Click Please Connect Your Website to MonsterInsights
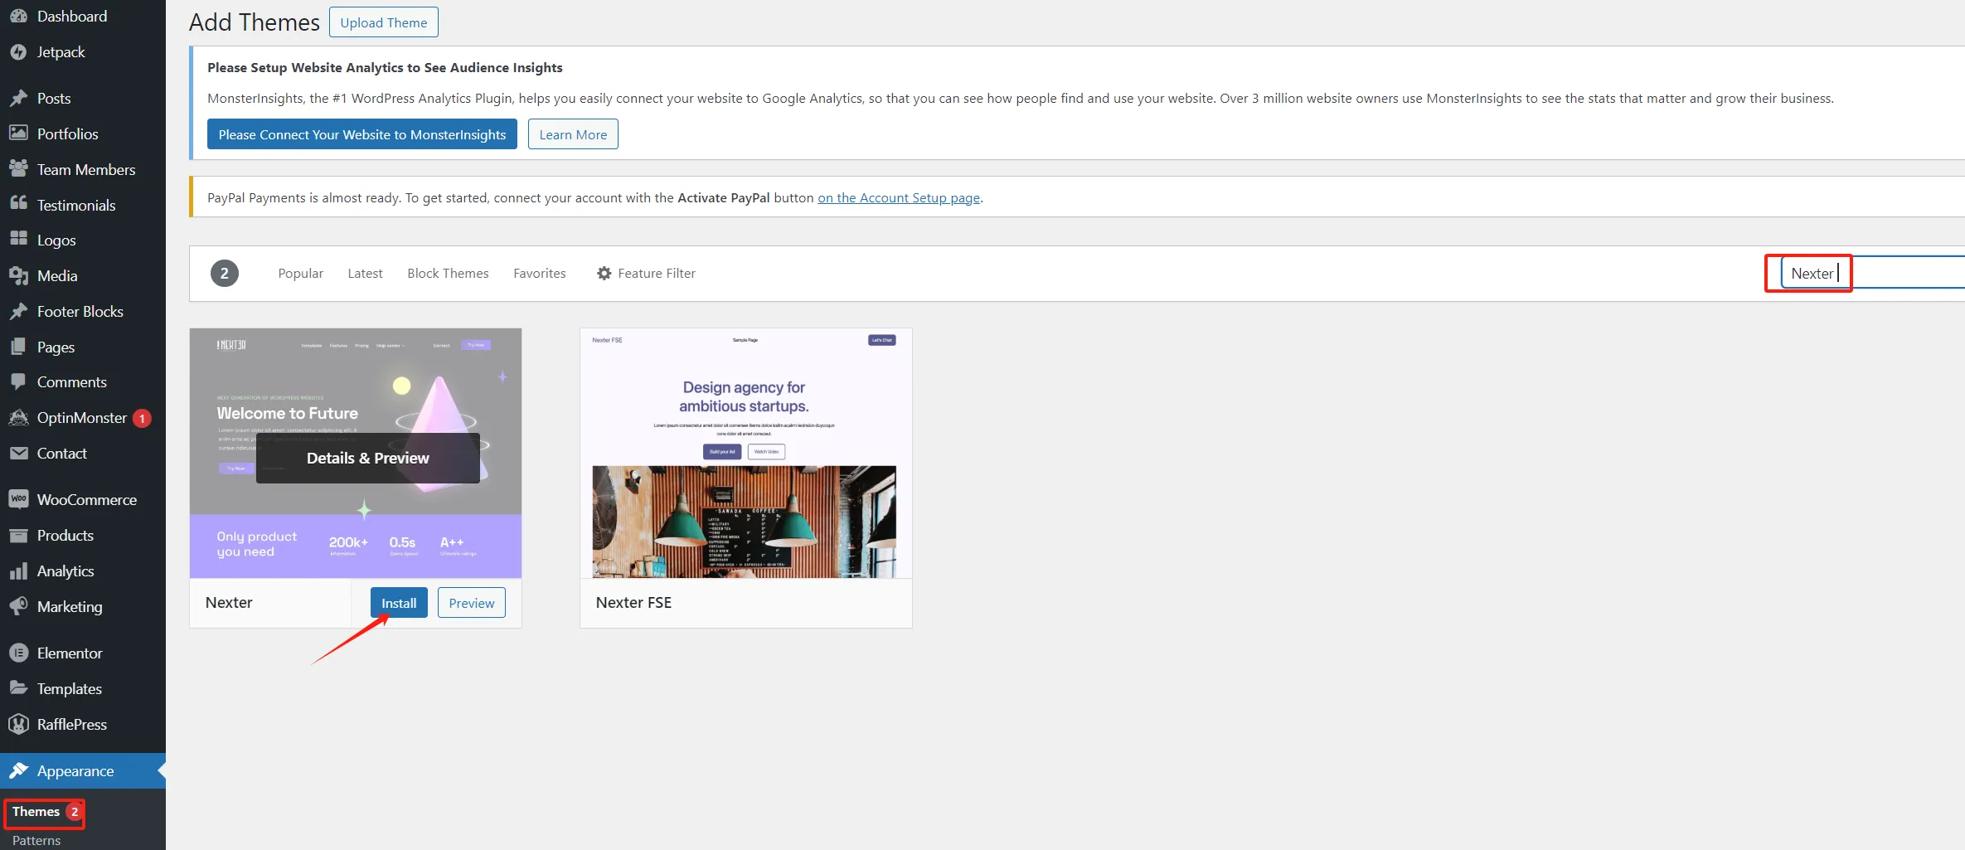Screen dimensions: 1965x850 coord(362,134)
